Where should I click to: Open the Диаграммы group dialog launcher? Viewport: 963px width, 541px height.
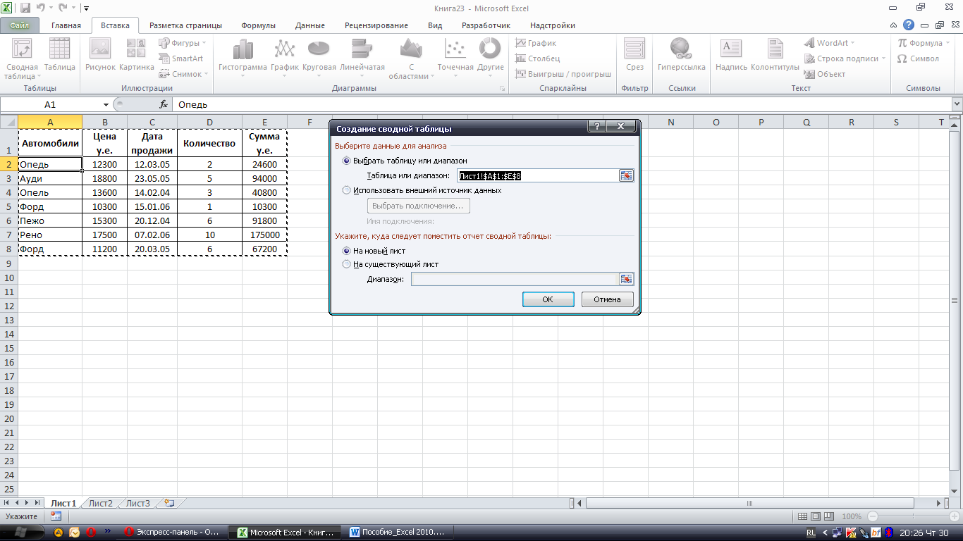click(x=503, y=89)
